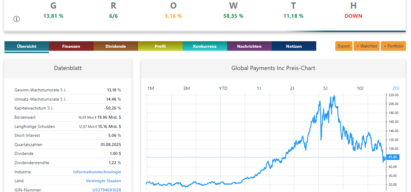Click the Quartalszahlen date 01.08.2025

click(x=111, y=145)
